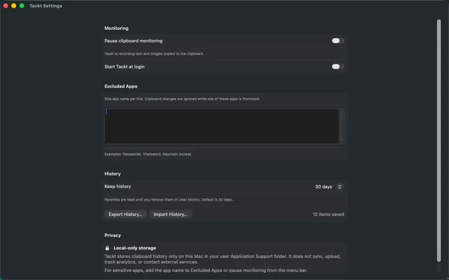
Task: Click the '12 items saved' text
Action: tap(328, 214)
